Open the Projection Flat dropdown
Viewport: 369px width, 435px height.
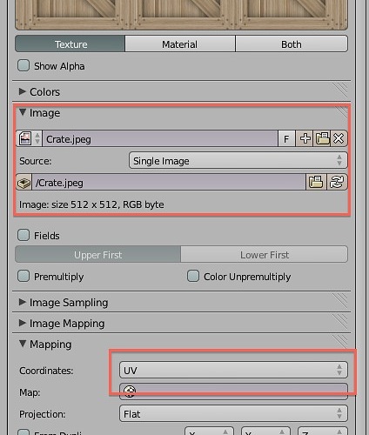233,414
